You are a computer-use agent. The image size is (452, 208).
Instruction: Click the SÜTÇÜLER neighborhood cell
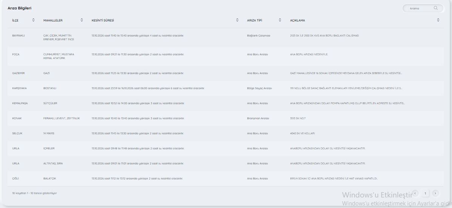coord(51,103)
